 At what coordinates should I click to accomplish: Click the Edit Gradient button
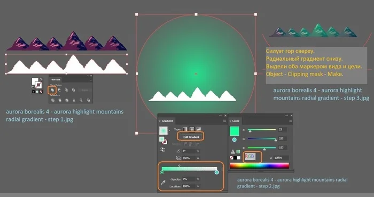[x=191, y=137]
